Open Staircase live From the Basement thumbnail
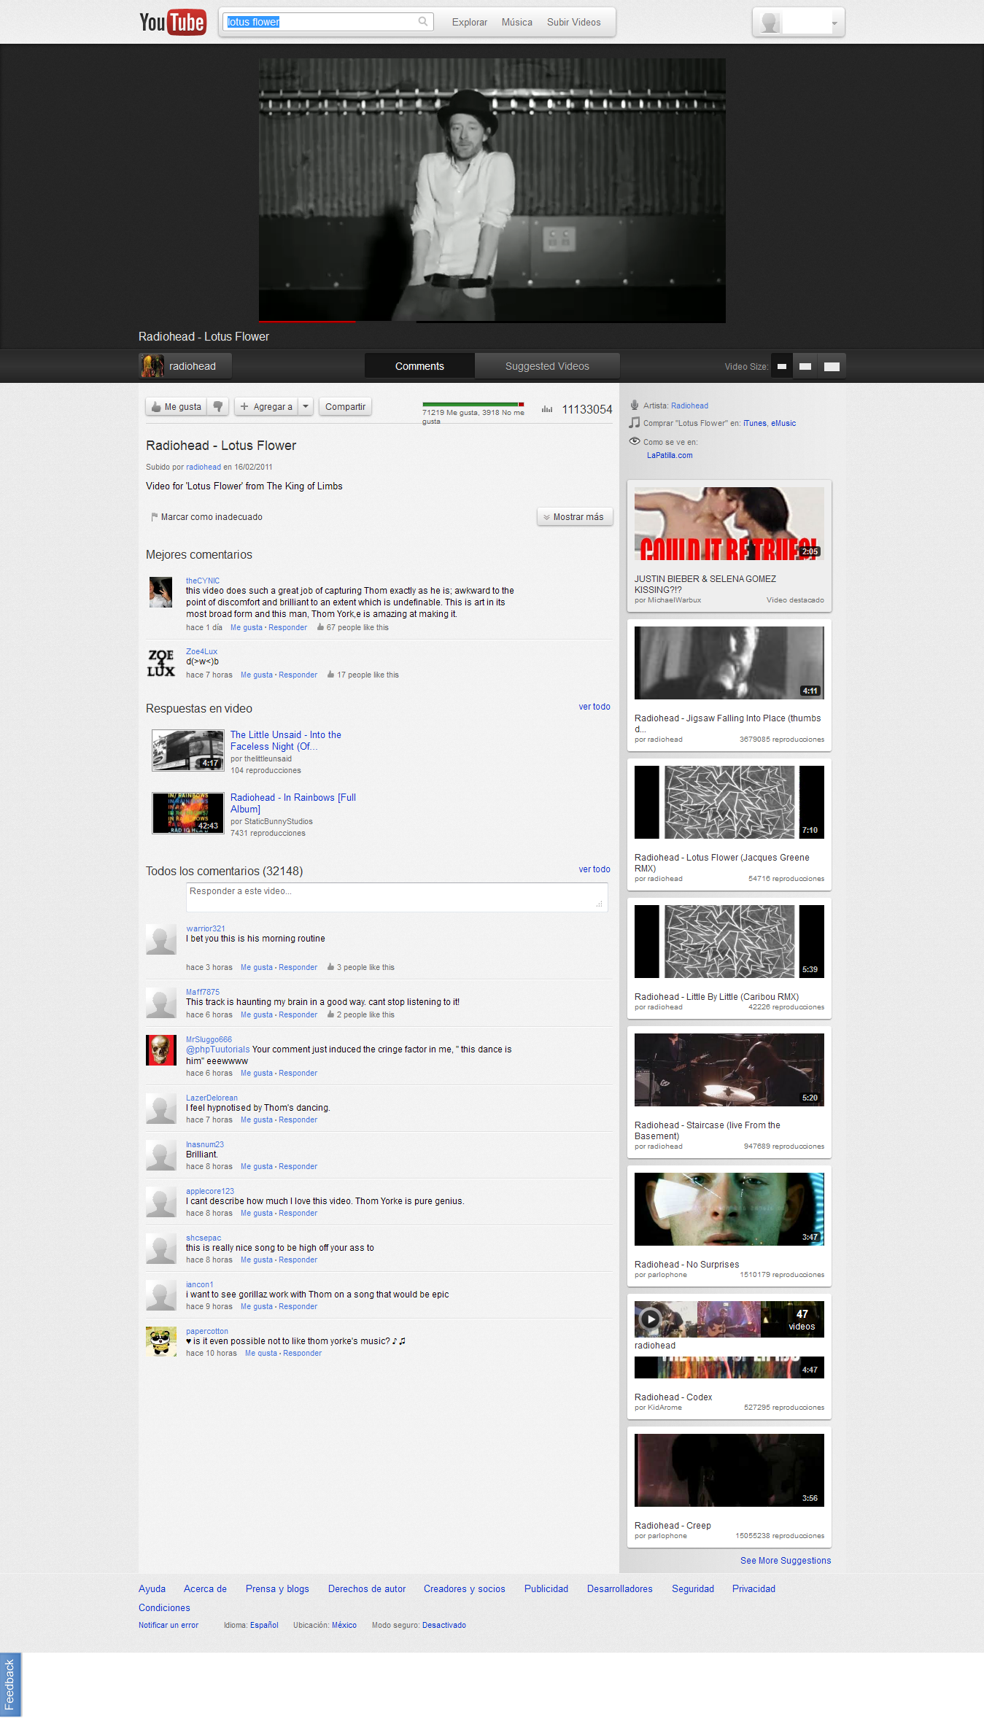The height and width of the screenshot is (1719, 984). [729, 1069]
